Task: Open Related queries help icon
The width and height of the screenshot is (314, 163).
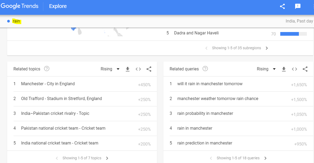Action: click(x=205, y=69)
